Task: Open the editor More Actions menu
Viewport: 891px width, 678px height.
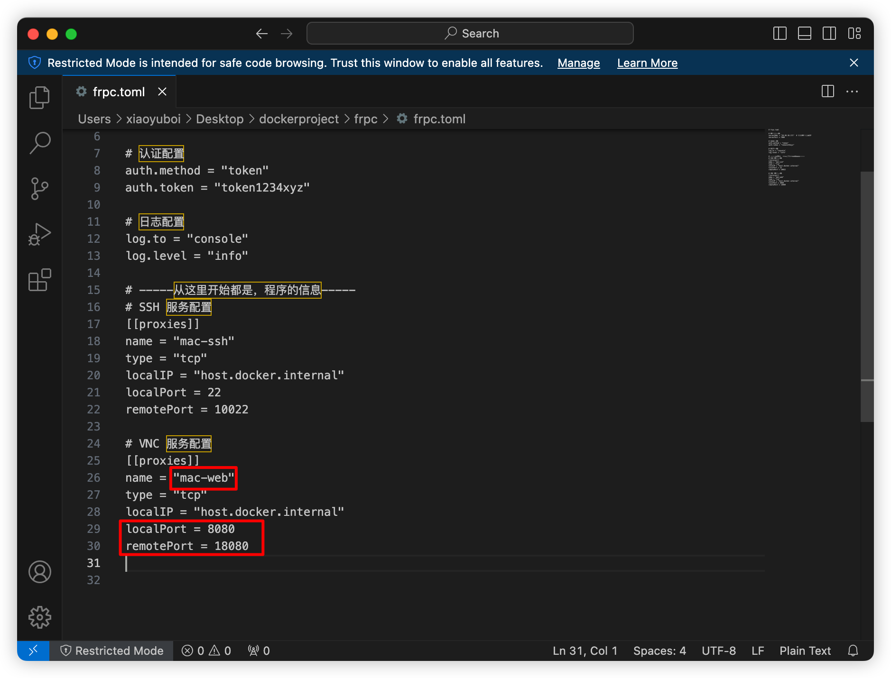Action: pos(852,92)
